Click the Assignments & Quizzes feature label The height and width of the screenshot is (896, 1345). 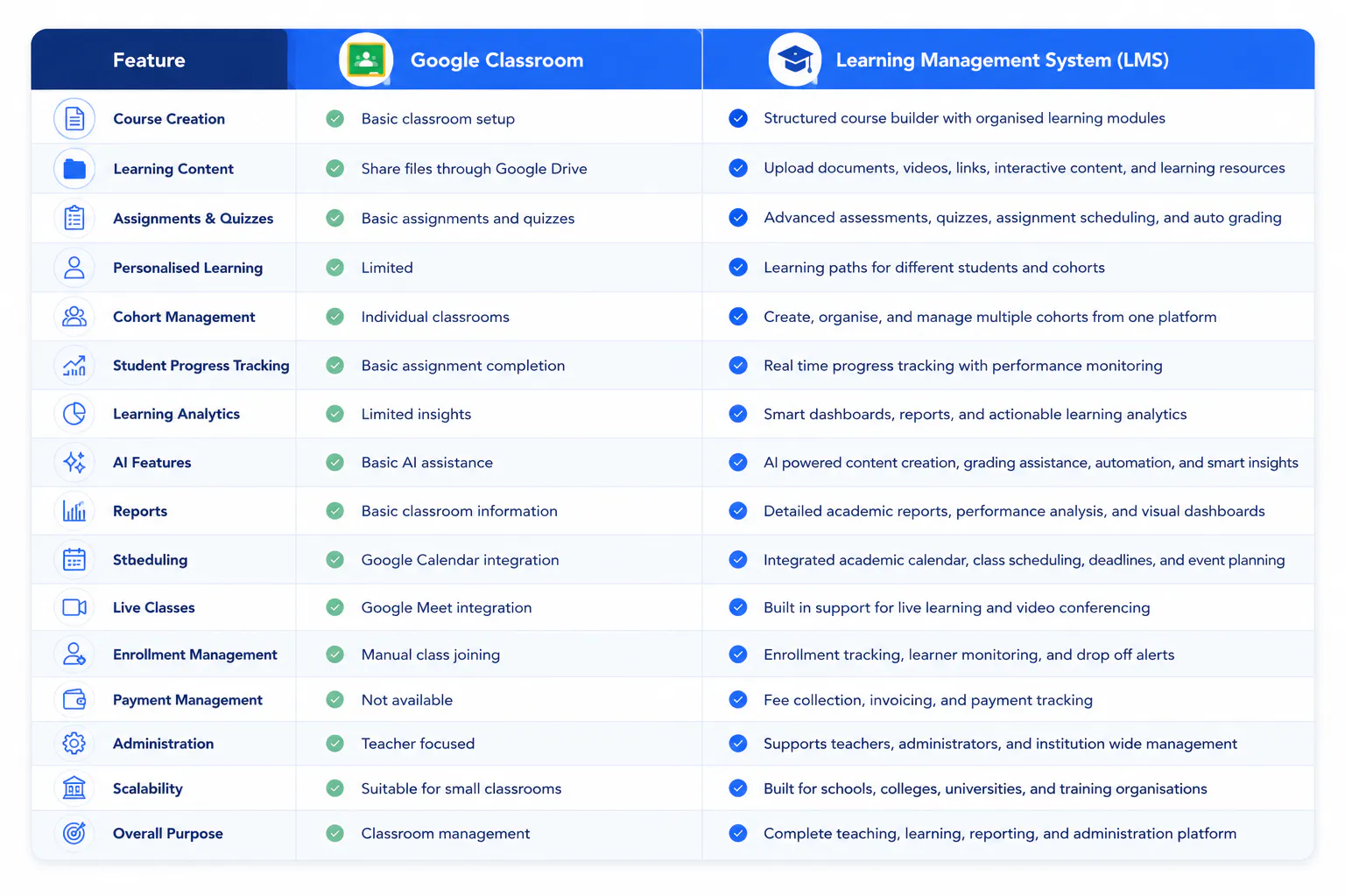(x=193, y=219)
